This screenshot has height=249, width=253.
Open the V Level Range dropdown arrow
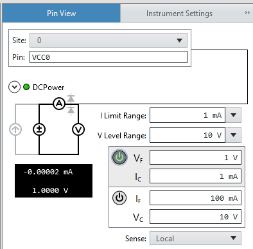click(233, 135)
